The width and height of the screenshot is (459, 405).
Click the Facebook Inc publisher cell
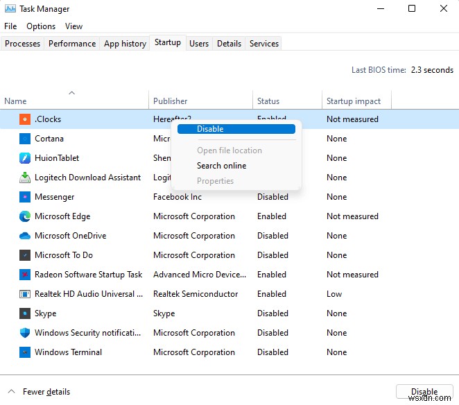(x=177, y=197)
